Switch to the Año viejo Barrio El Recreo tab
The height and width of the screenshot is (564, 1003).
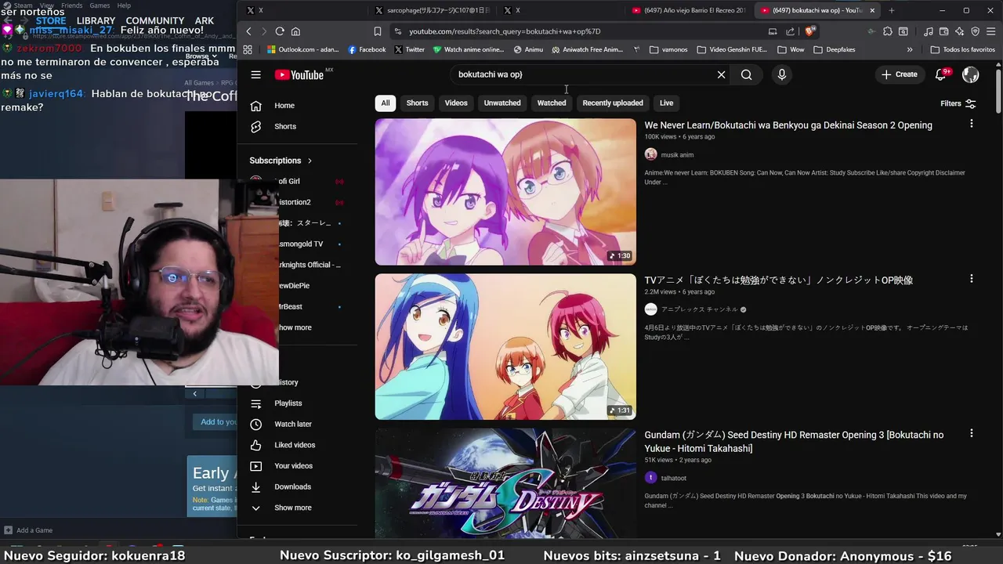[688, 10]
